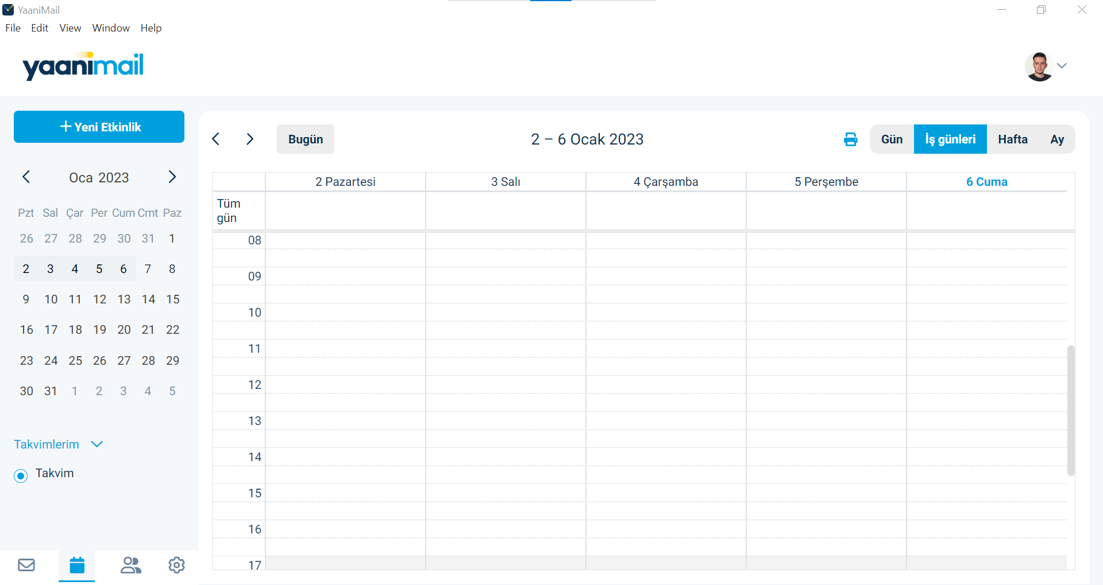Click the 09:00 slot on Salı
The width and height of the screenshot is (1103, 585).
pyautogui.click(x=506, y=276)
